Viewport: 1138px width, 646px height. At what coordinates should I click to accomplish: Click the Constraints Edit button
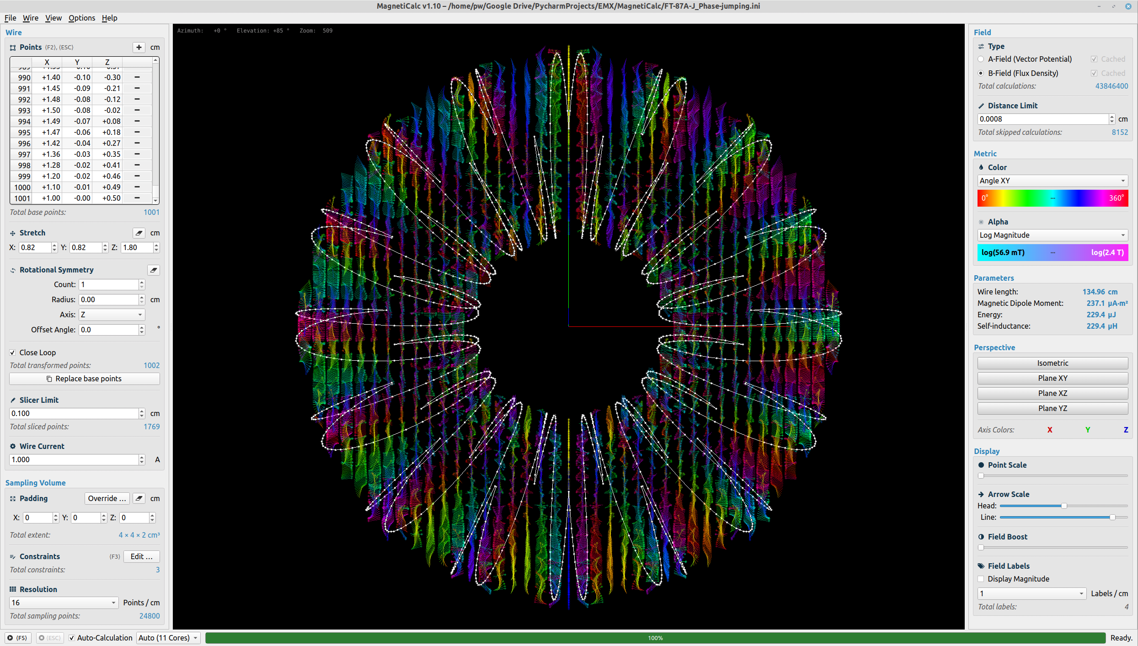click(141, 556)
